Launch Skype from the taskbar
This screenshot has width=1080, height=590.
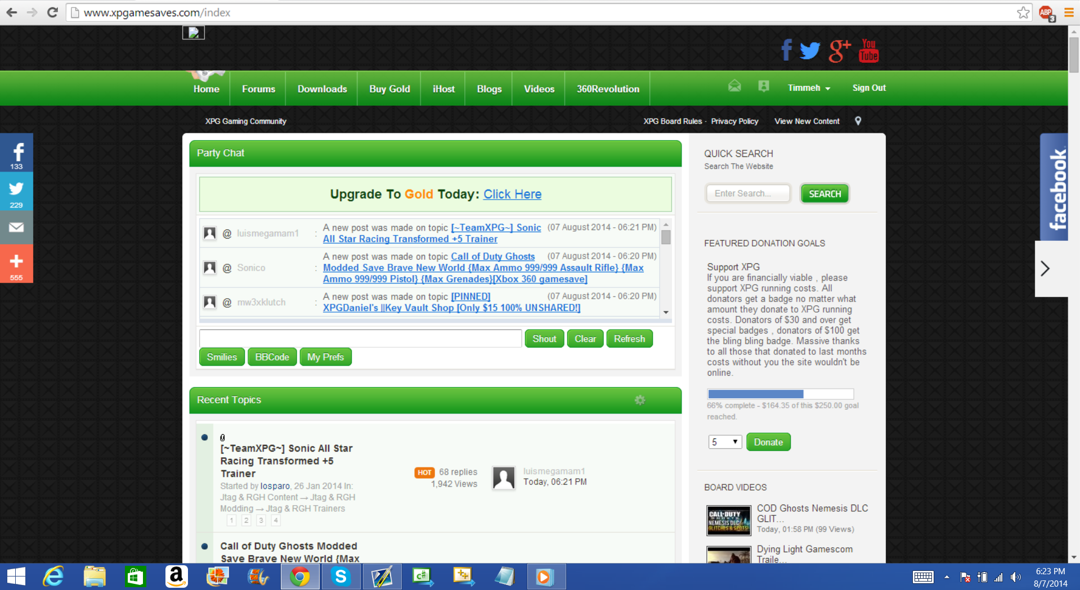340,577
